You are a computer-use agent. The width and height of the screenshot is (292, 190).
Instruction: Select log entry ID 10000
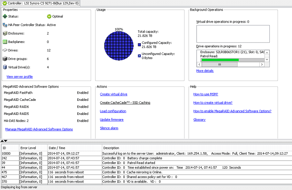(x=147, y=154)
